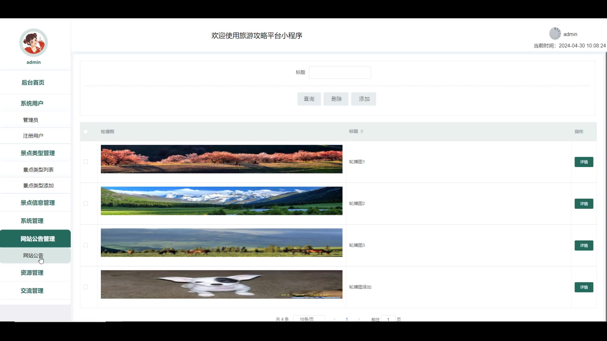Click the admin username text in header
Viewport: 607px width, 341px height.
coord(570,34)
